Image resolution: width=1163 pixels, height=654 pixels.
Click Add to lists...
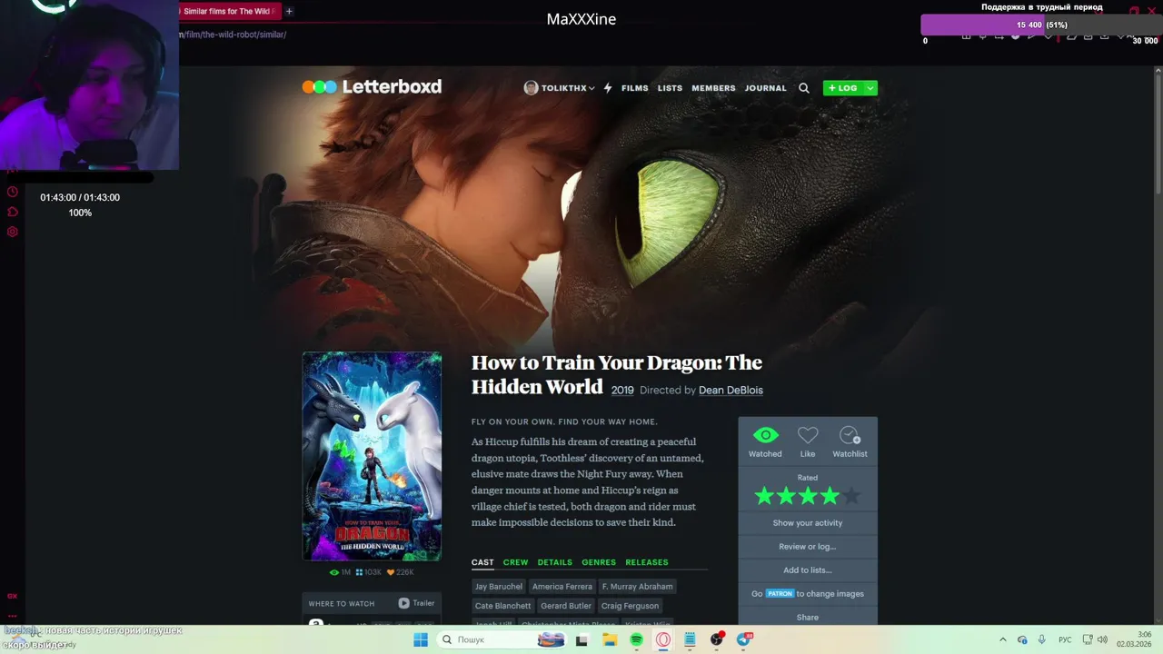pos(808,570)
